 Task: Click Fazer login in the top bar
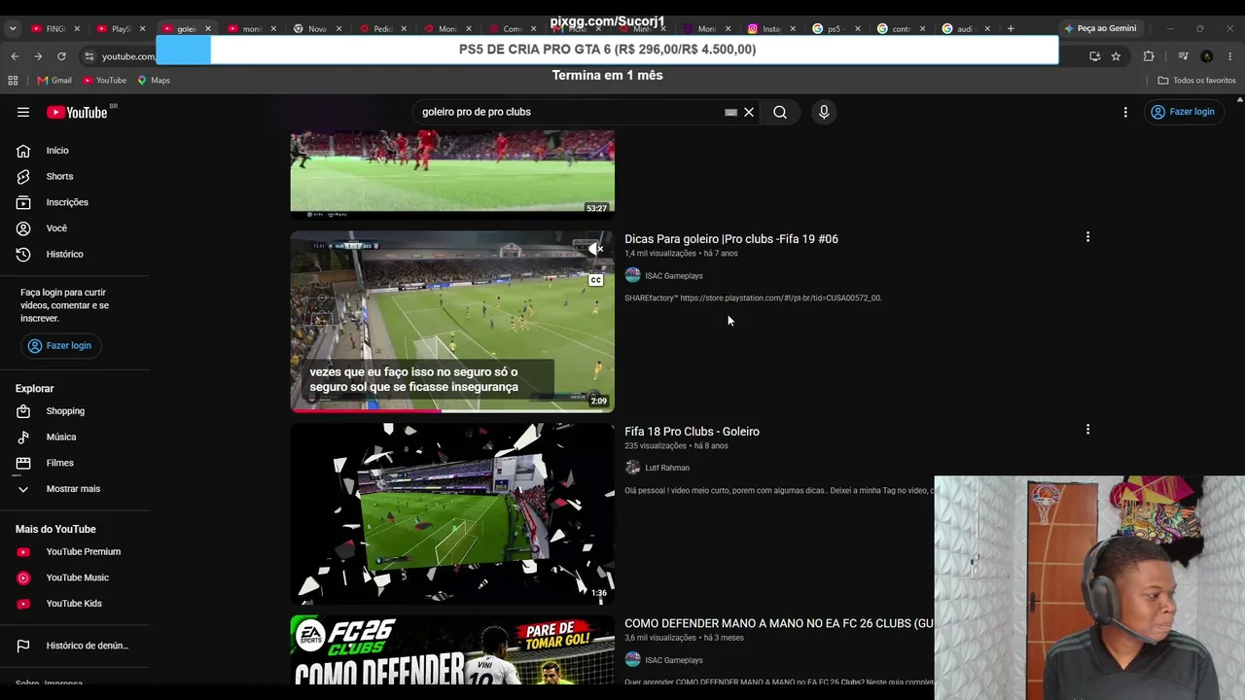click(1183, 112)
